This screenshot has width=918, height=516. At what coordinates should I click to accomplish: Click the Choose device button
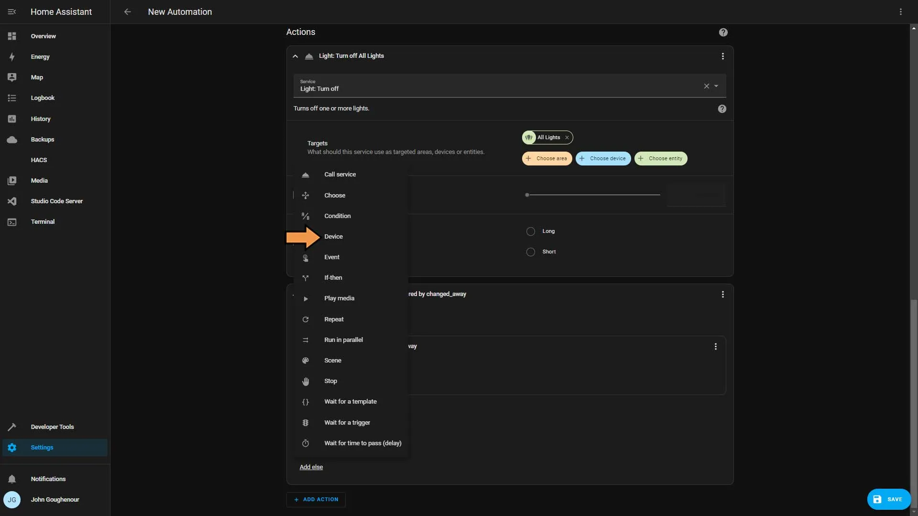[602, 158]
